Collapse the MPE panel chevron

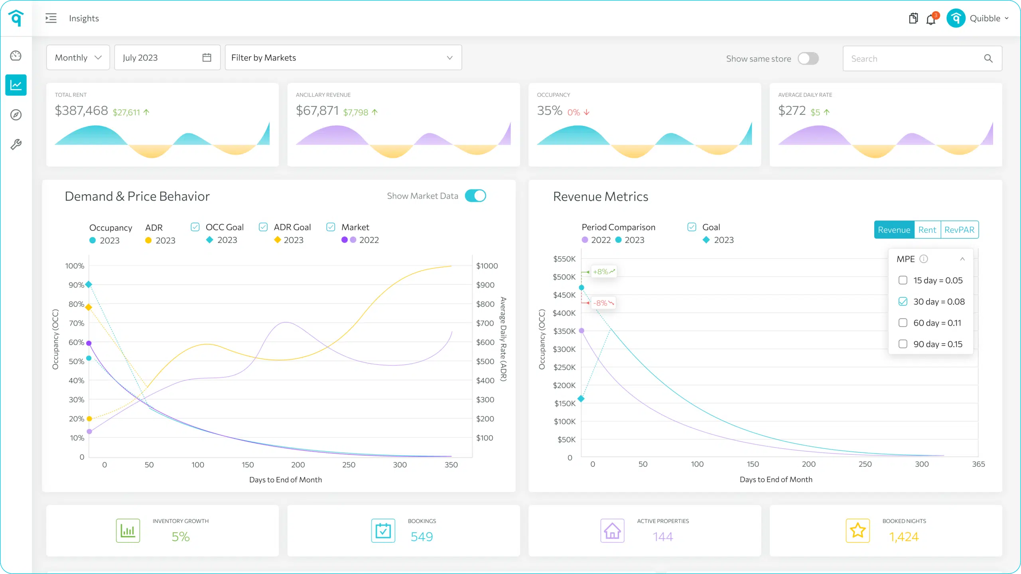tap(962, 259)
